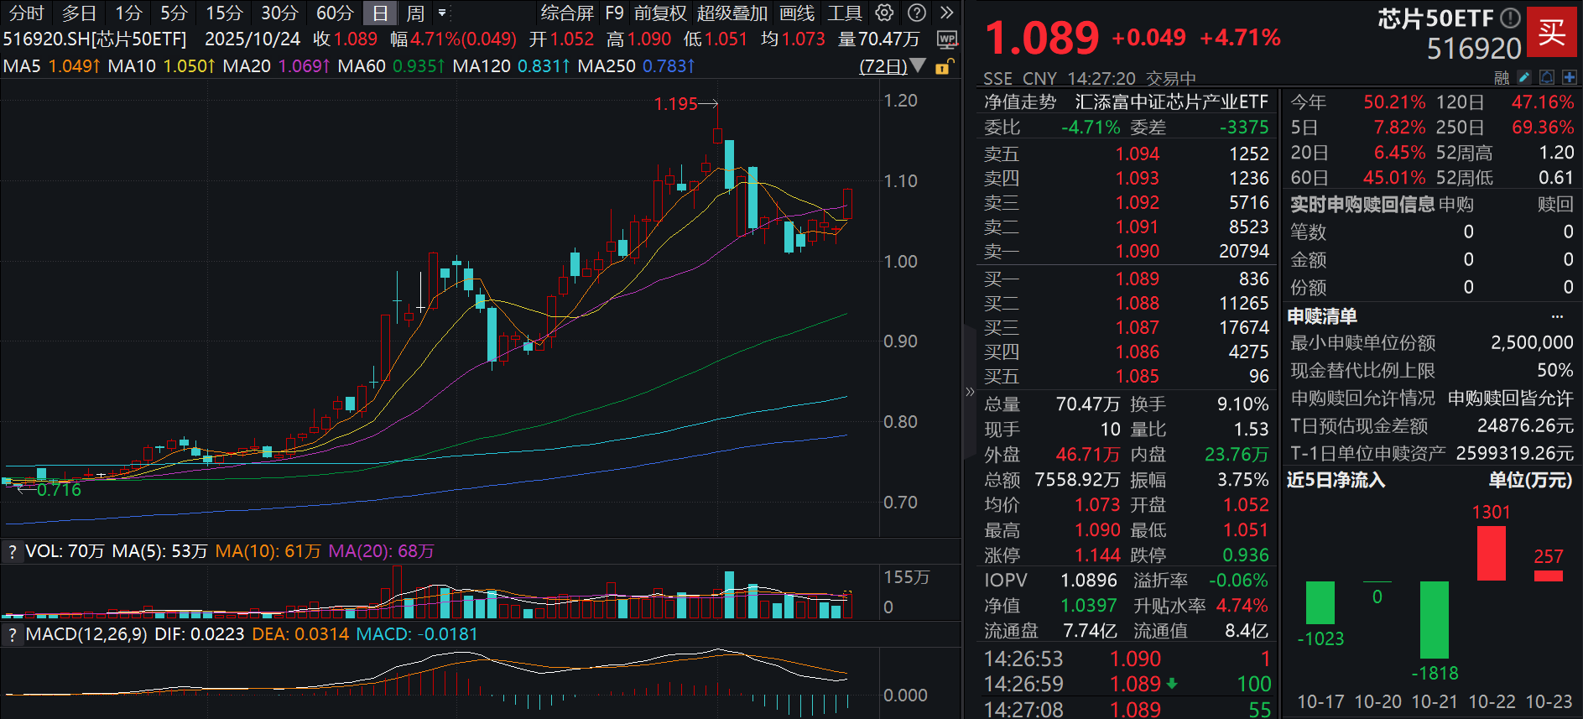The width and height of the screenshot is (1583, 719).
Task: Click the red 买 buy button
Action: tap(1551, 32)
